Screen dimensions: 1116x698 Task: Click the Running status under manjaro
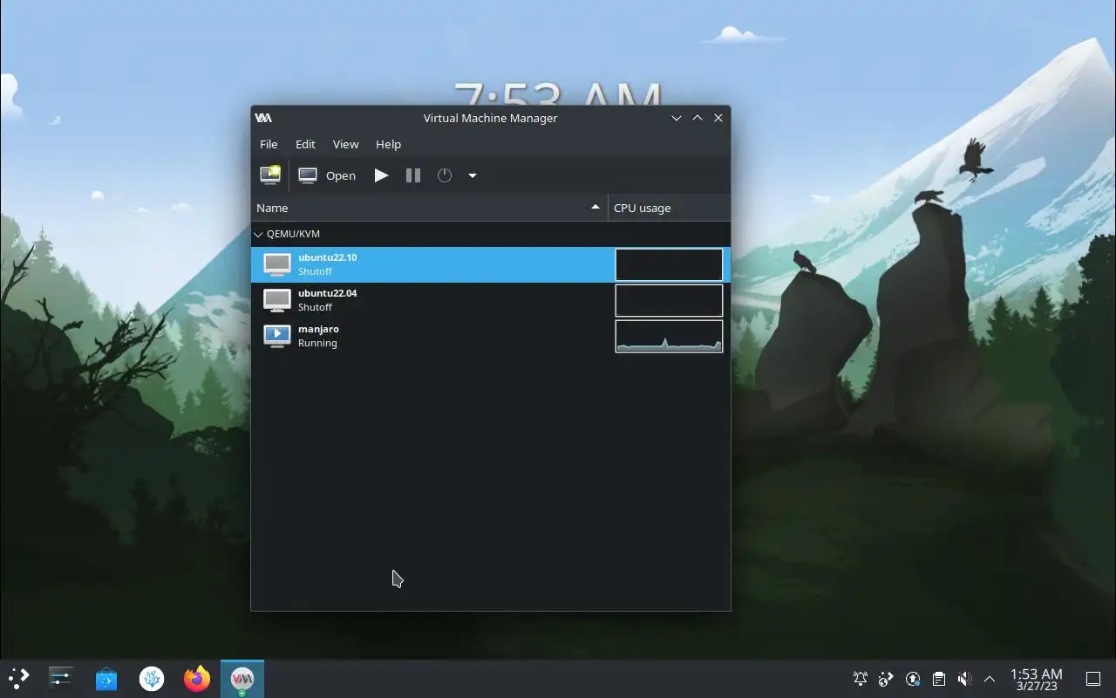(317, 343)
